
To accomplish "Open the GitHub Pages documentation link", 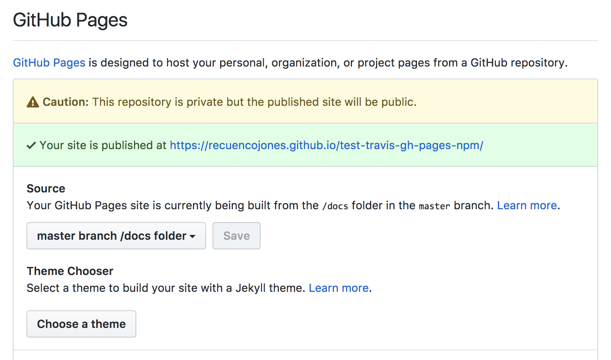I will 49,63.
